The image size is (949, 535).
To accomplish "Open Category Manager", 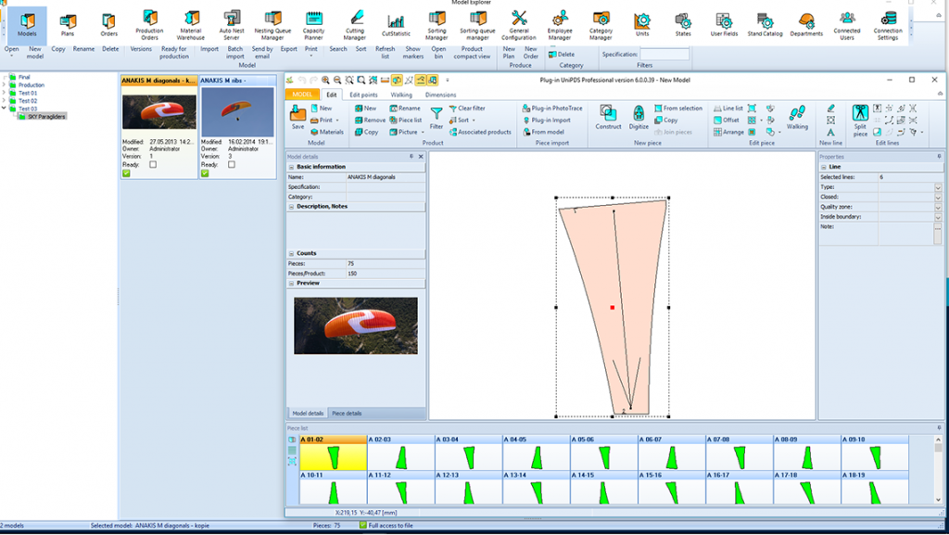I will 601,24.
